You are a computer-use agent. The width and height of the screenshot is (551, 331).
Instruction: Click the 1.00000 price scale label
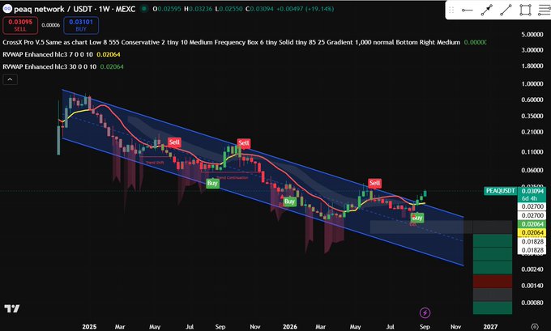click(x=532, y=83)
